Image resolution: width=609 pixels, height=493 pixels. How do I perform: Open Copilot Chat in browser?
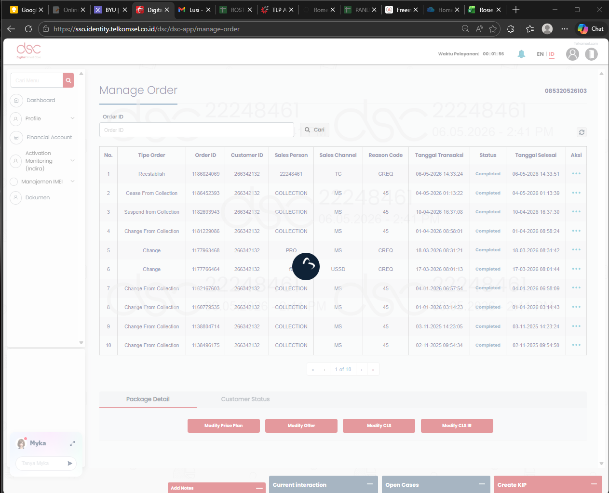click(x=591, y=29)
